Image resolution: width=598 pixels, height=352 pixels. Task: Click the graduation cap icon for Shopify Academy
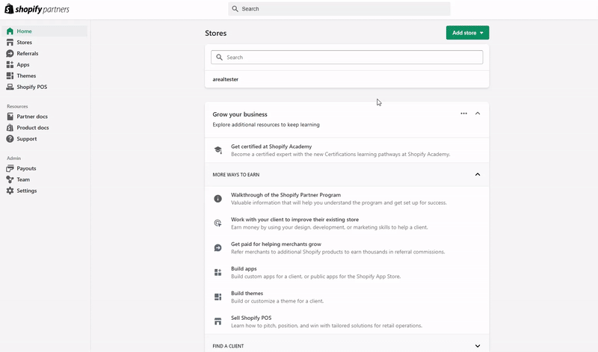tap(218, 150)
